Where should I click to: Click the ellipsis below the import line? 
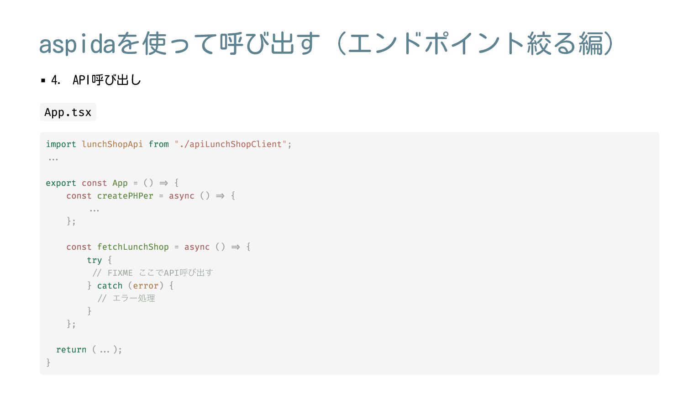53,159
